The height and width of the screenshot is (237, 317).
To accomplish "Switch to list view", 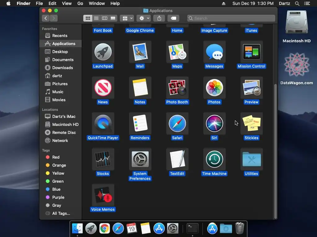I will [x=96, y=18].
